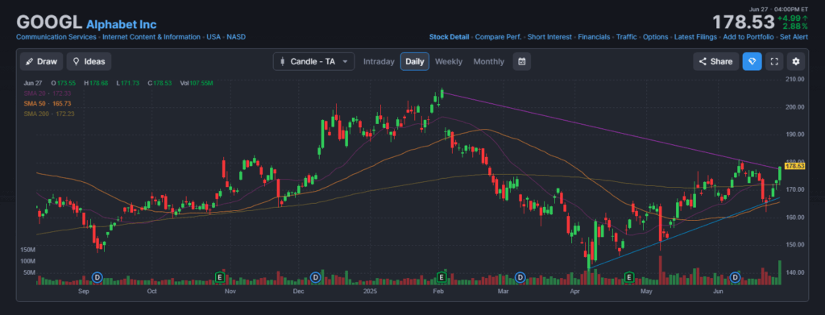The image size is (825, 315).
Task: Click Add to Portfolio
Action: pos(748,37)
